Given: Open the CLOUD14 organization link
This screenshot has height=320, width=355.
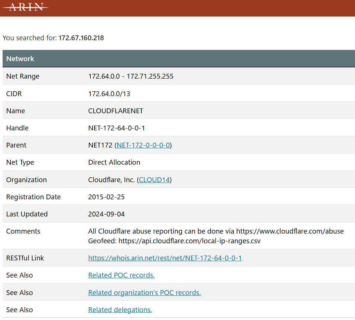Looking at the screenshot, I should click(x=154, y=180).
